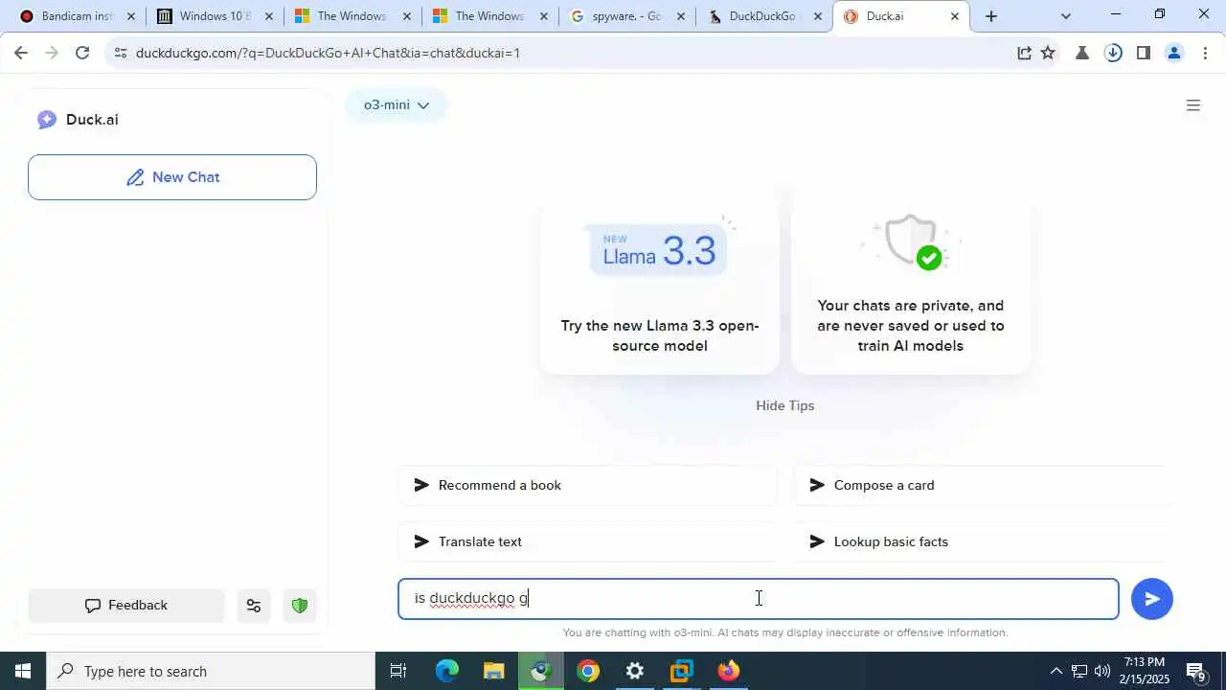Click the Windows taskbar search box
The height and width of the screenshot is (690, 1226).
click(211, 671)
